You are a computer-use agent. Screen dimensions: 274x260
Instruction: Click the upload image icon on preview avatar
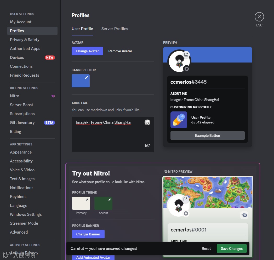[186, 54]
